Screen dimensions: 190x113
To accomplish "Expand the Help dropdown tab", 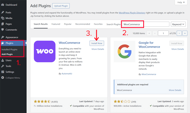I will tap(181, 2).
